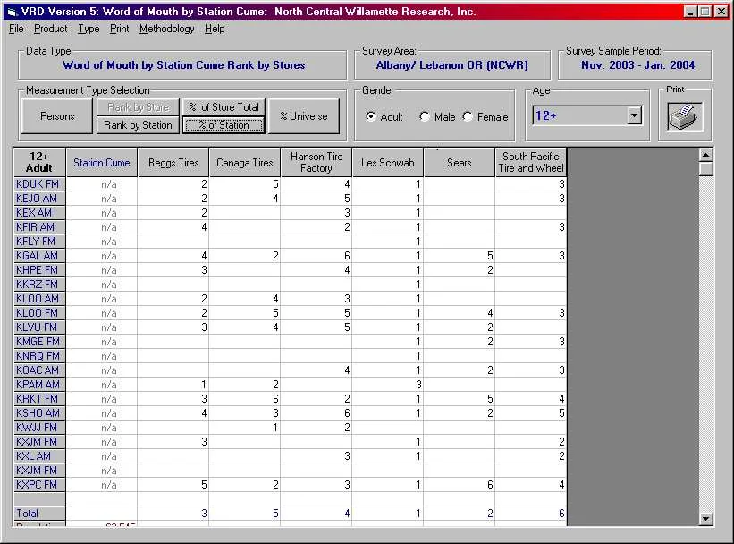
Task: Click the VRD app icon in title bar
Action: (x=13, y=12)
